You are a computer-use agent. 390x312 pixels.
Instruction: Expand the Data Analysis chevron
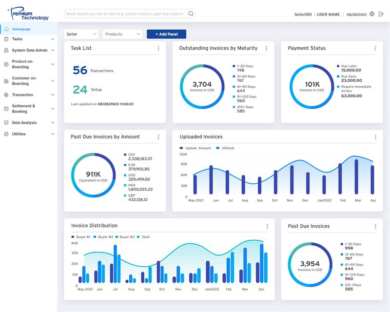(53, 123)
